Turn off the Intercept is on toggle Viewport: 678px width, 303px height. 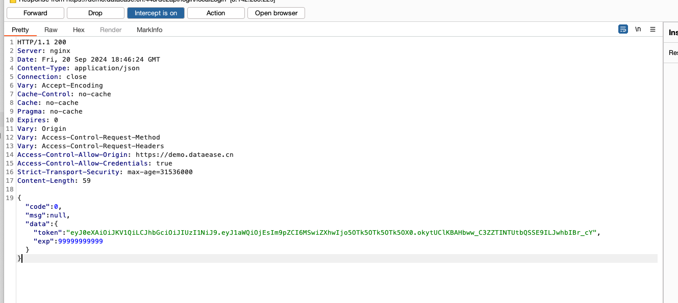(156, 13)
